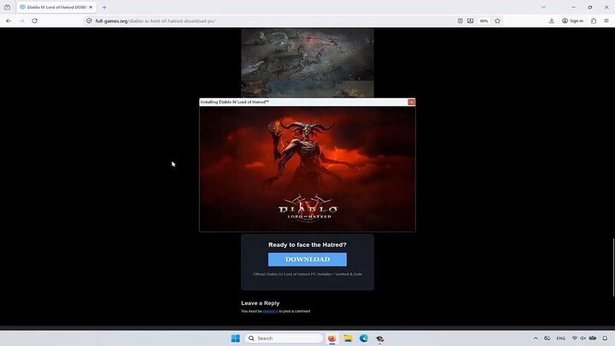The height and width of the screenshot is (346, 615).
Task: Click the ENG language indicator
Action: (561, 338)
